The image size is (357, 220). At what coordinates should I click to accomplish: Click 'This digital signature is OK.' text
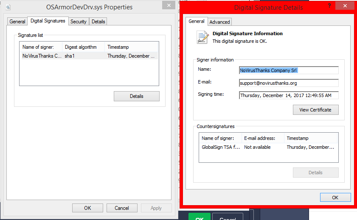pyautogui.click(x=239, y=41)
